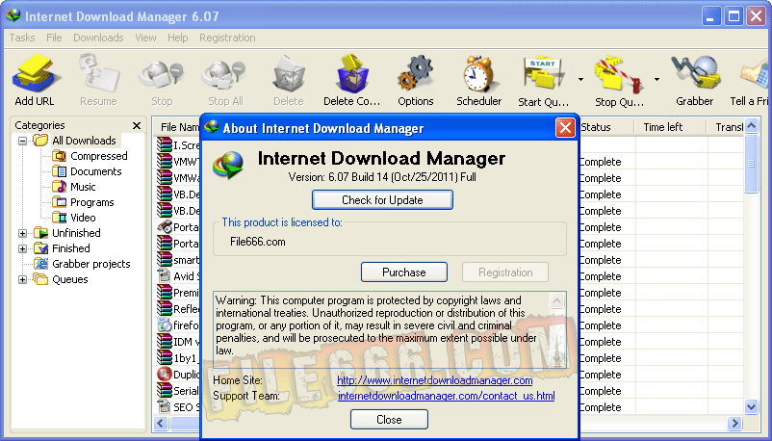The width and height of the screenshot is (772, 441).
Task: Select the Compressed category folder
Action: click(90, 156)
